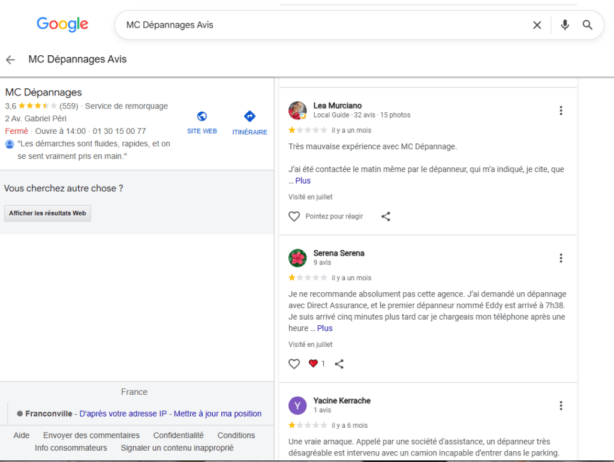Open Serena Serena reviewer name
Image resolution: width=614 pixels, height=462 pixels.
339,253
